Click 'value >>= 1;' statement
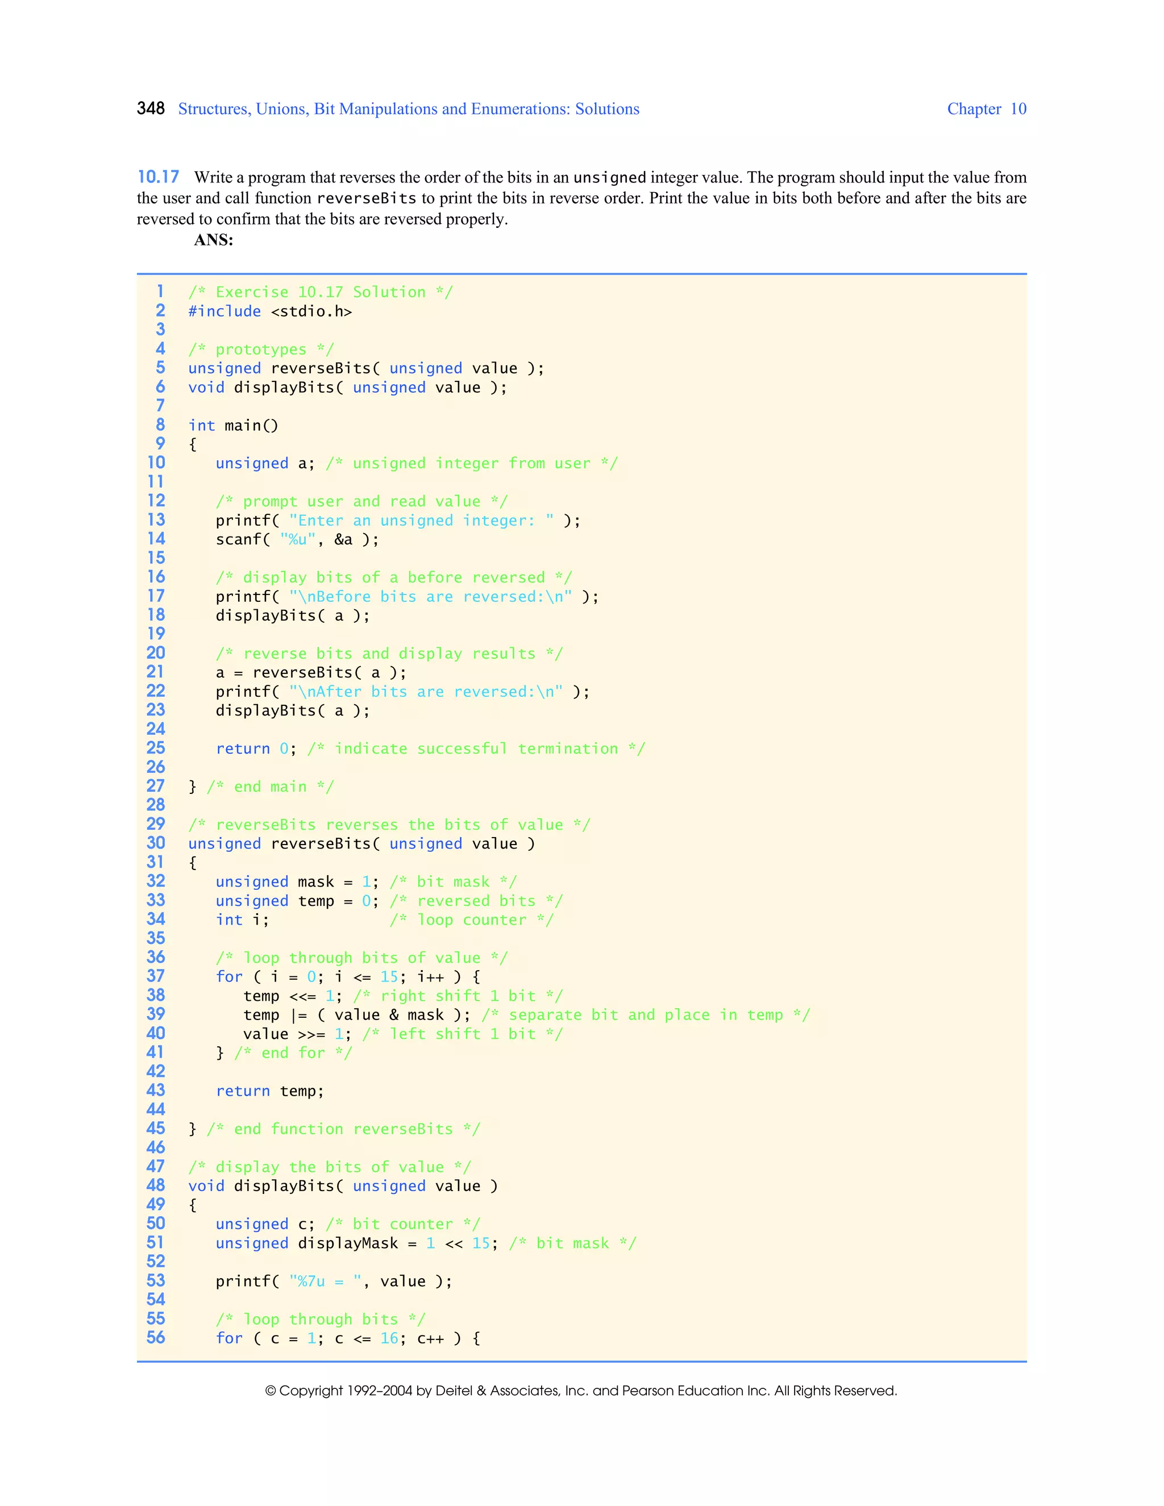1164x1506 pixels. pos(297,1034)
